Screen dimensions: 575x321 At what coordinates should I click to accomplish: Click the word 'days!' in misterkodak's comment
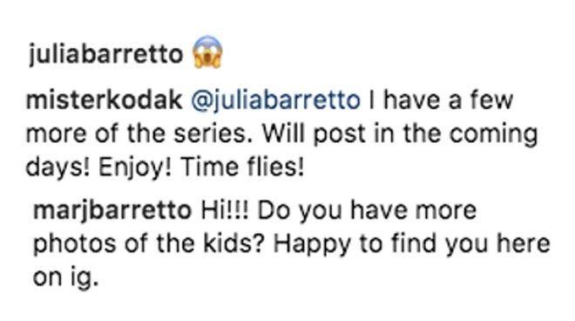tap(57, 168)
